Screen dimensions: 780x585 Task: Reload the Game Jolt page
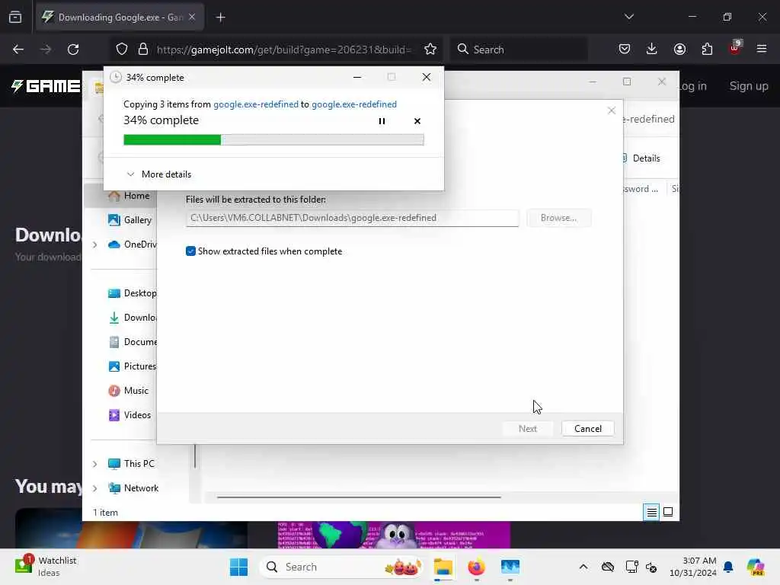click(x=73, y=50)
